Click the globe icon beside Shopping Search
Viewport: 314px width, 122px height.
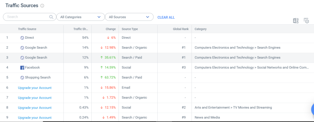pos(22,78)
